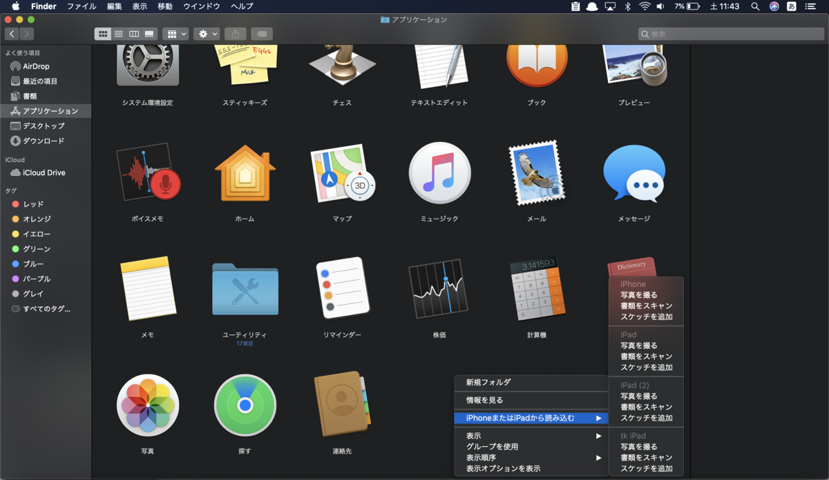Click the Edit Tags toolbar button

[262, 34]
